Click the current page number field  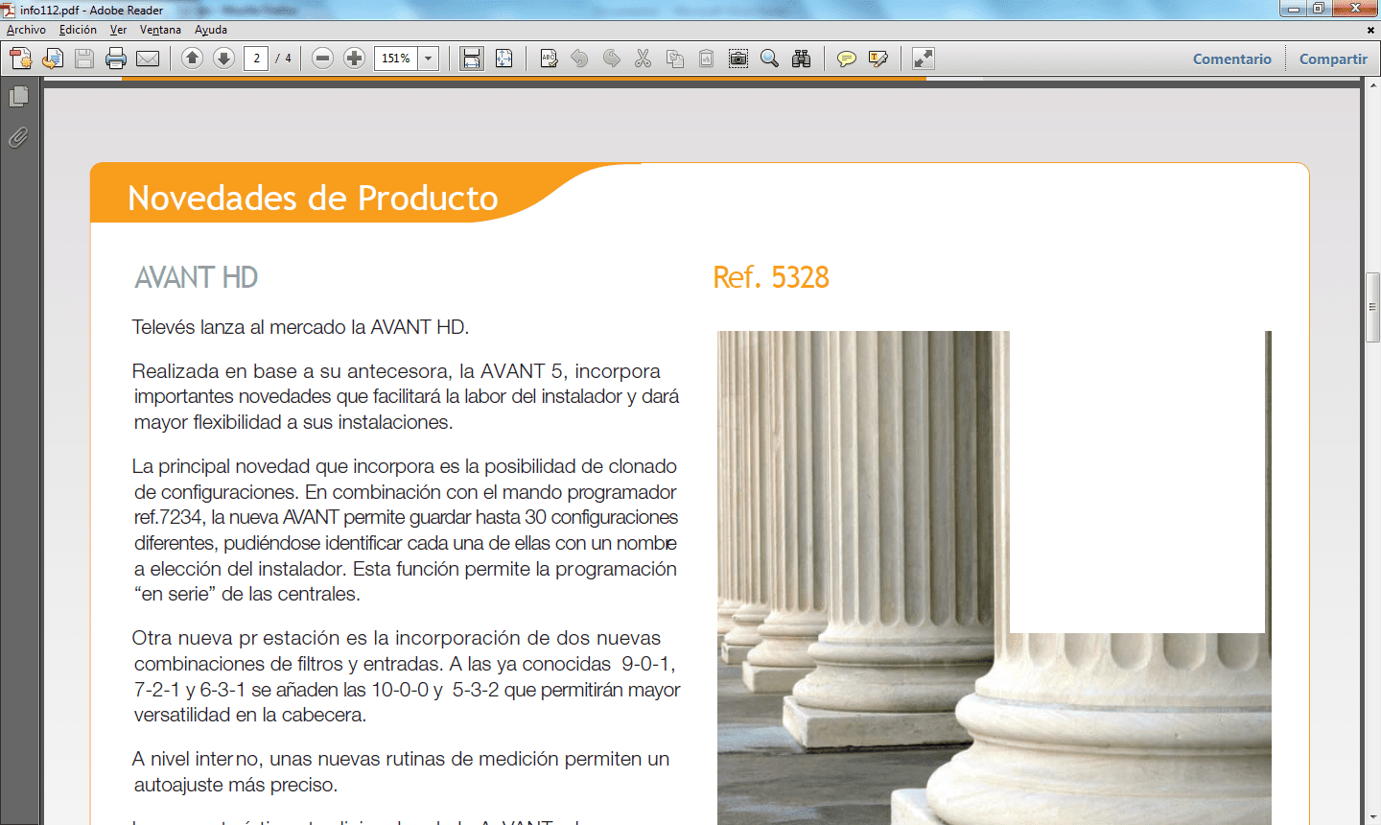tap(256, 59)
